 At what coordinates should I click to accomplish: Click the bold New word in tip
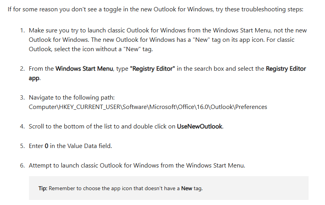click(x=186, y=189)
